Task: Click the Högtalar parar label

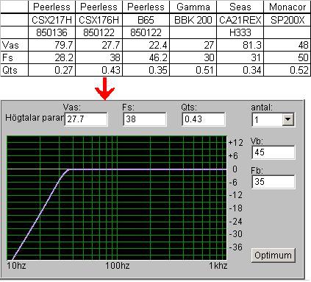Action: point(35,118)
